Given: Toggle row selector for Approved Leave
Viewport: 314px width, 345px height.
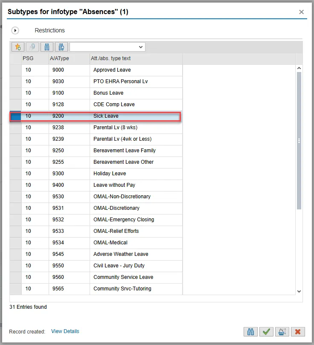Looking at the screenshot, I should [x=15, y=70].
